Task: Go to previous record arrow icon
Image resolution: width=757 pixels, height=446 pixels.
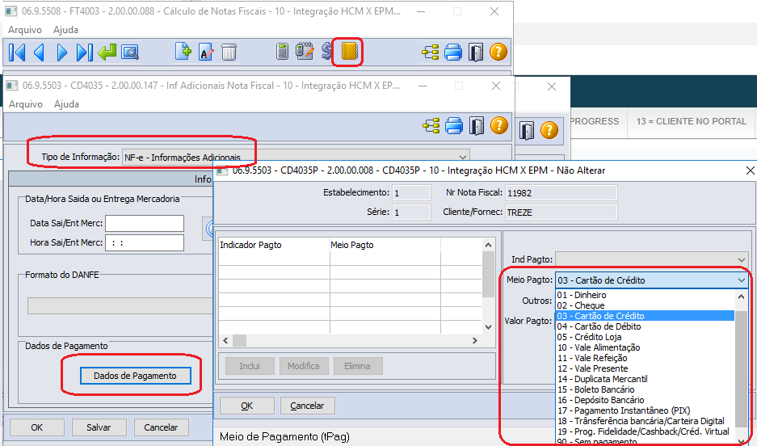Action: click(x=40, y=53)
